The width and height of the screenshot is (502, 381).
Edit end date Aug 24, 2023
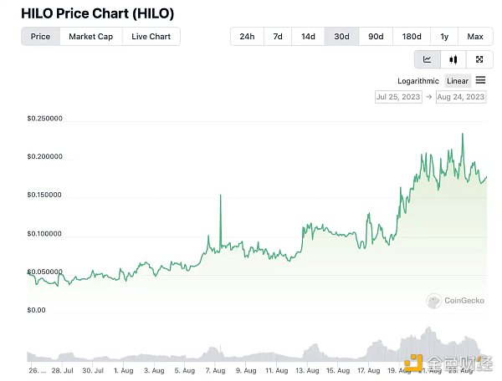tap(461, 97)
